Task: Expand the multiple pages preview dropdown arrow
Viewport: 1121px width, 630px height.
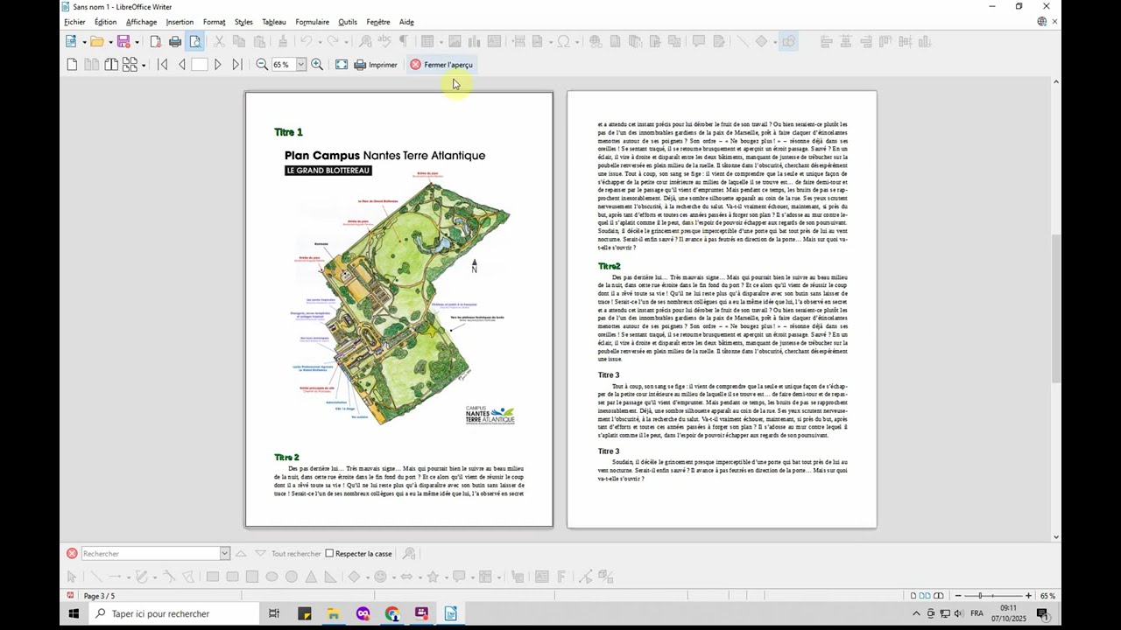Action: pos(143,65)
